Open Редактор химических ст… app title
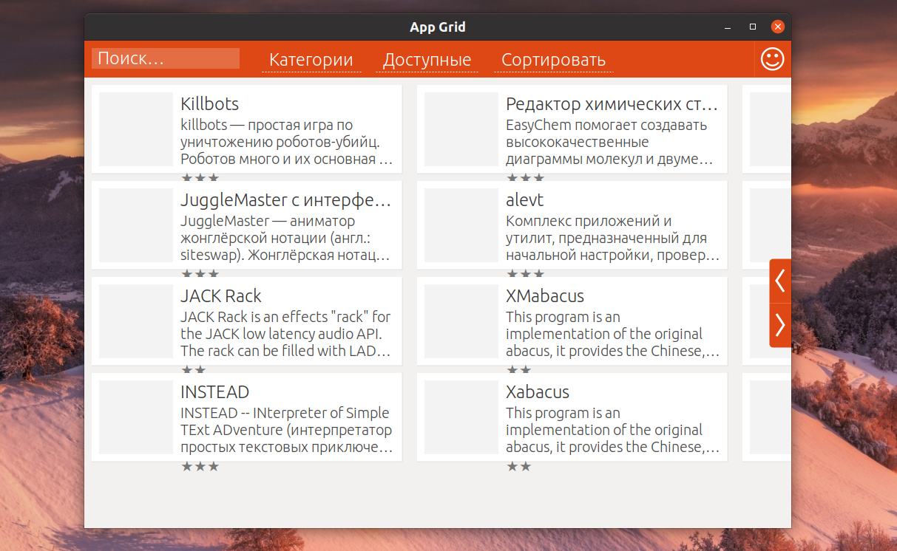This screenshot has height=551, width=897. coord(612,104)
